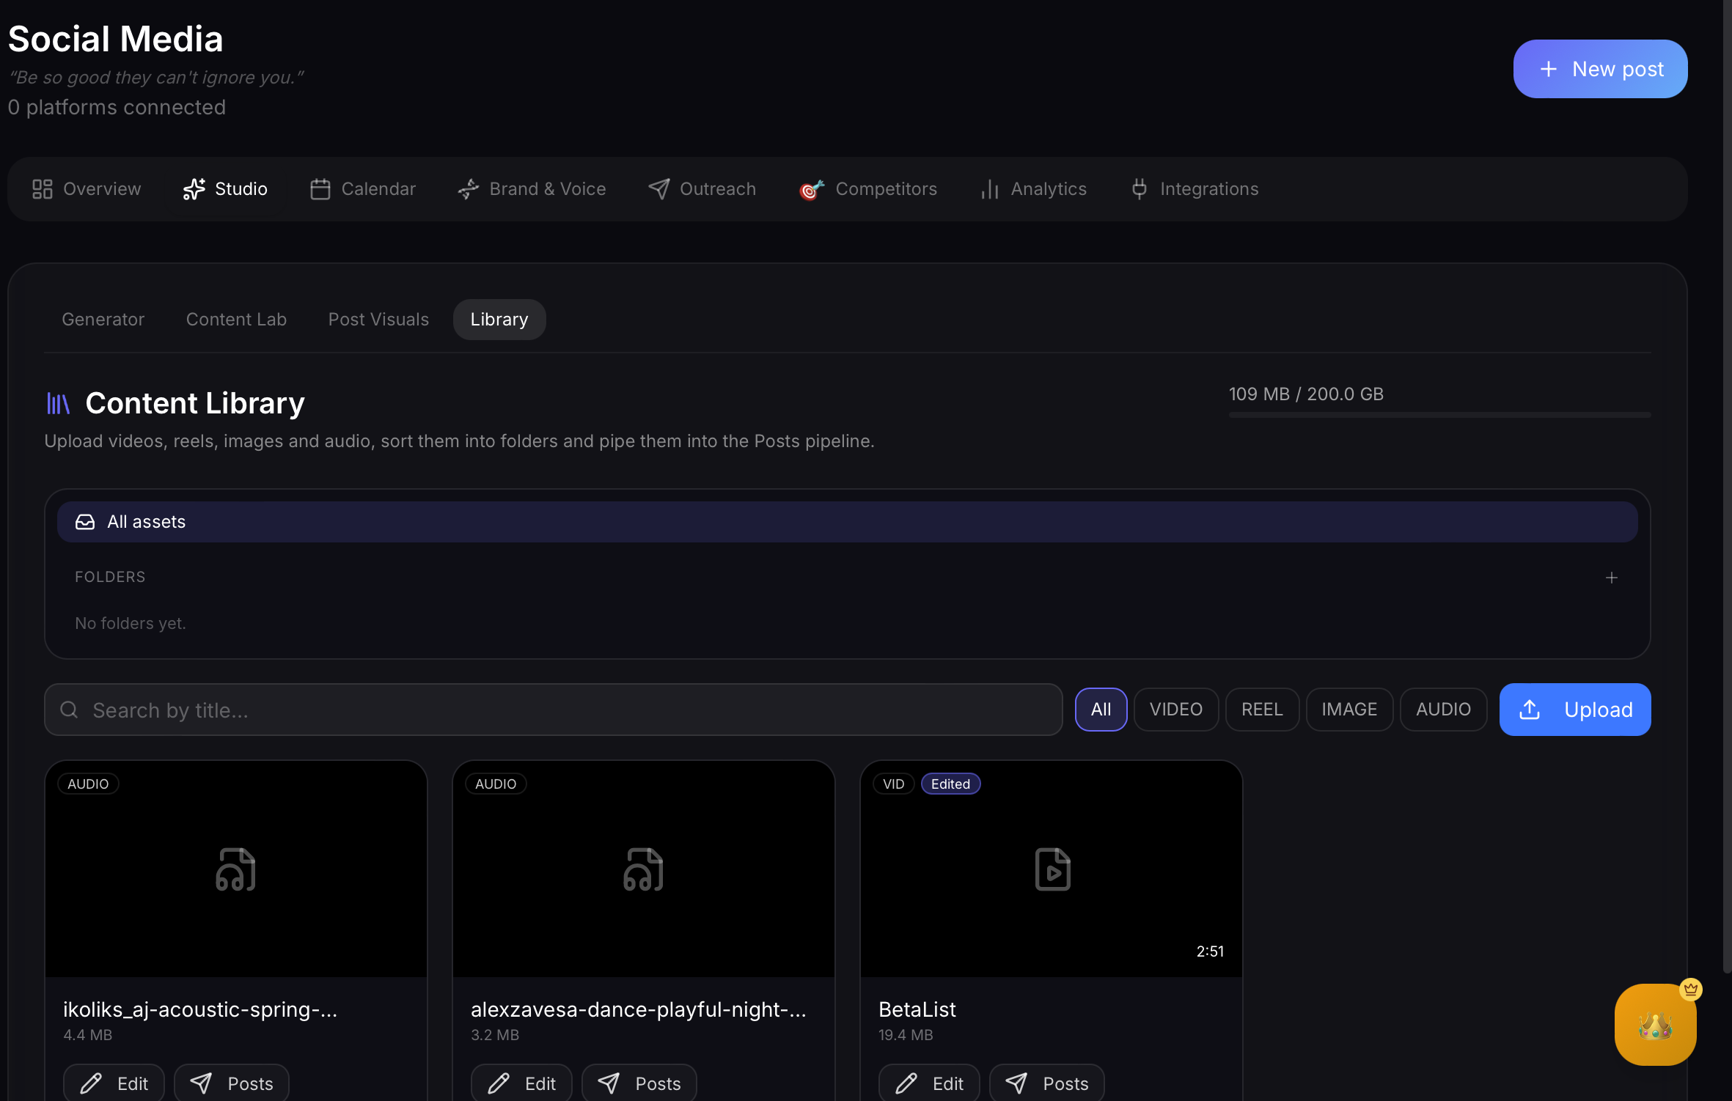Click the ikoliks audio file icon
Viewport: 1732px width, 1101px height.
235,869
